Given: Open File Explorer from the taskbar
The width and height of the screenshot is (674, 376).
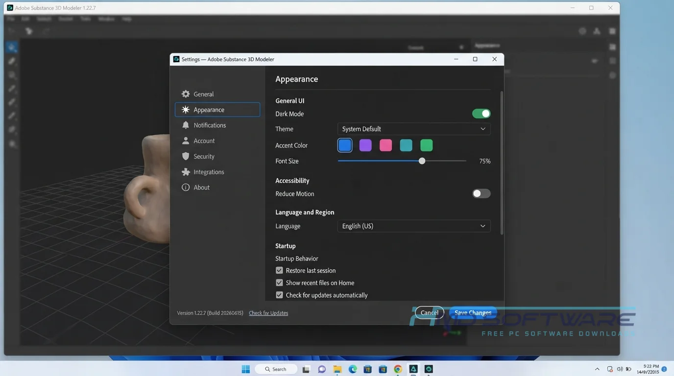Looking at the screenshot, I should point(337,369).
